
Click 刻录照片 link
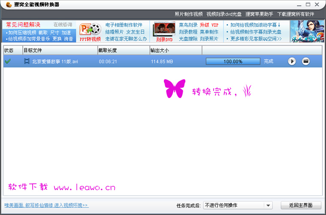[x=209, y=39]
